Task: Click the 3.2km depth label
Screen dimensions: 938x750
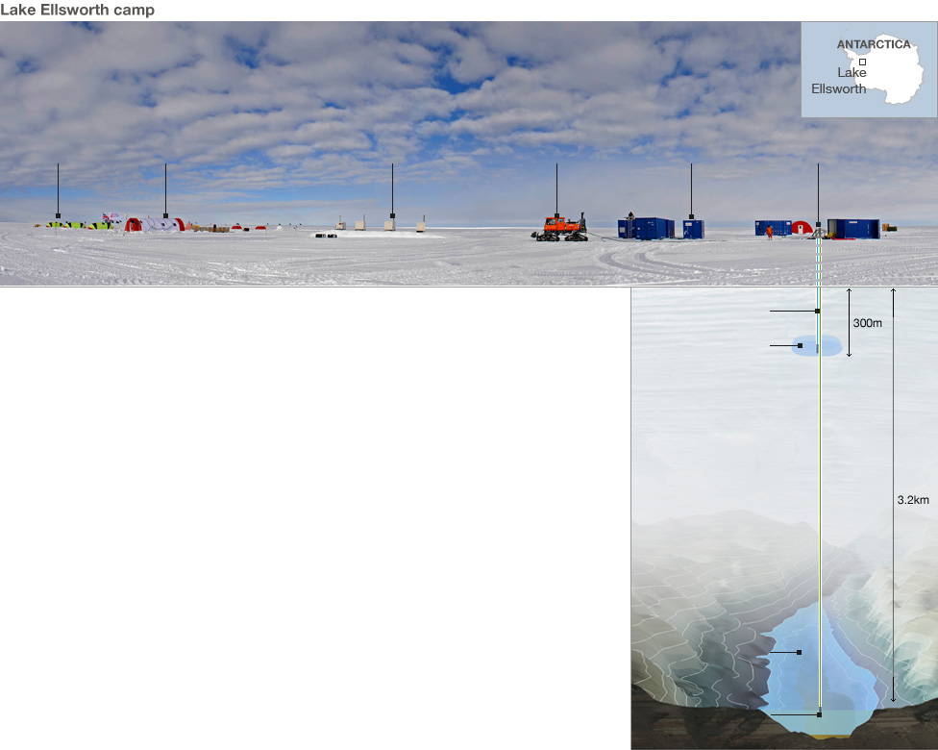Action: [912, 500]
